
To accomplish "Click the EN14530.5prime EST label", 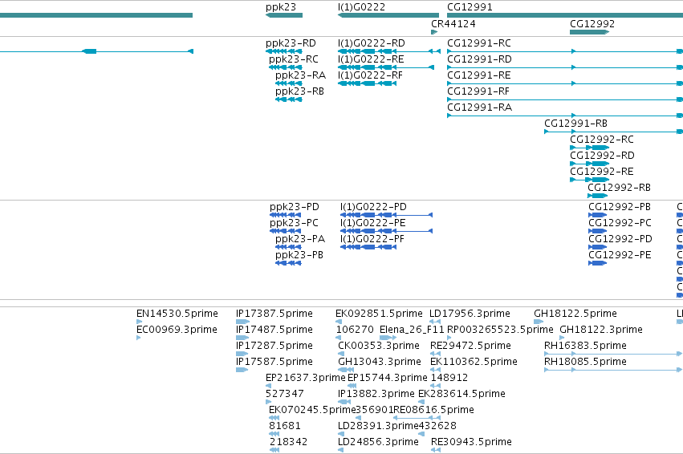I will coord(177,314).
